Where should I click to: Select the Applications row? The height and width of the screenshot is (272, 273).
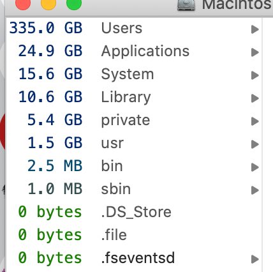pyautogui.click(x=134, y=51)
